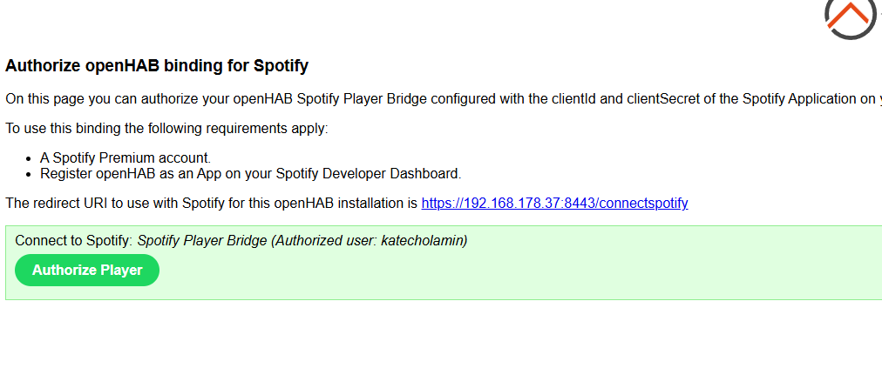Click the italic 'Spotify Player Bridge' text
This screenshot has width=882, height=368.
(202, 240)
